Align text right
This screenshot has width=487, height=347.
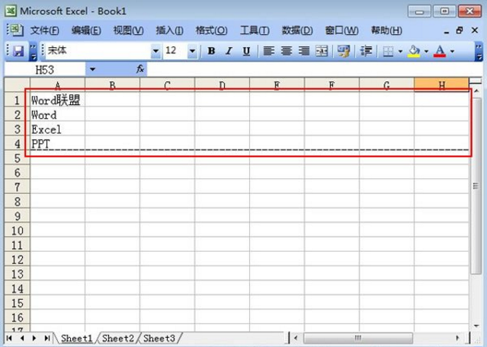[304, 51]
